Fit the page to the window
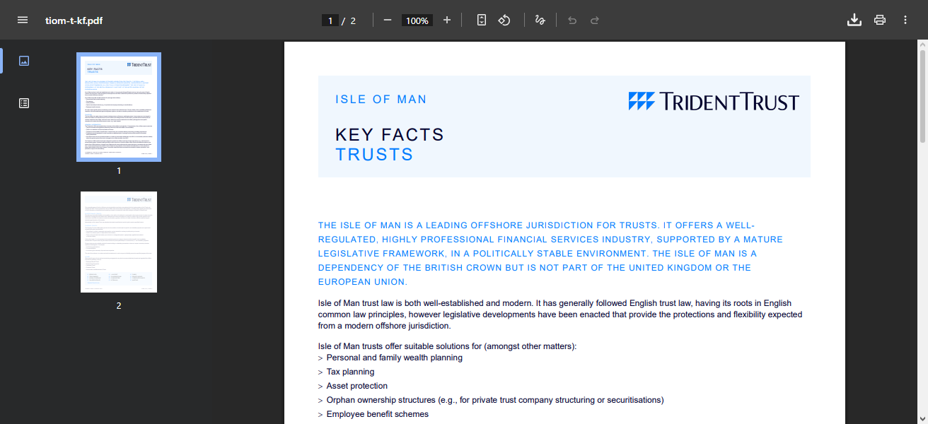The image size is (928, 424). tap(481, 20)
